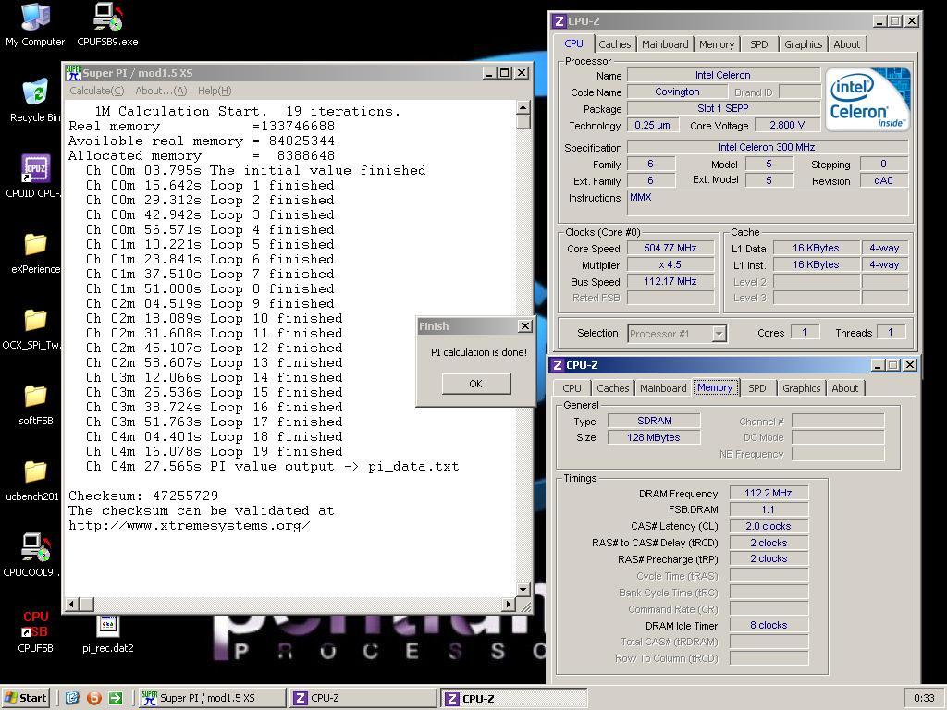Click Super PI title bar icon
Image resolution: width=947 pixels, height=710 pixels.
(x=74, y=73)
